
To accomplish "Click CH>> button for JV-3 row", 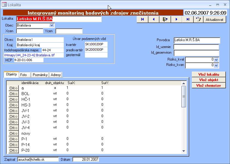I will coord(13,122).
